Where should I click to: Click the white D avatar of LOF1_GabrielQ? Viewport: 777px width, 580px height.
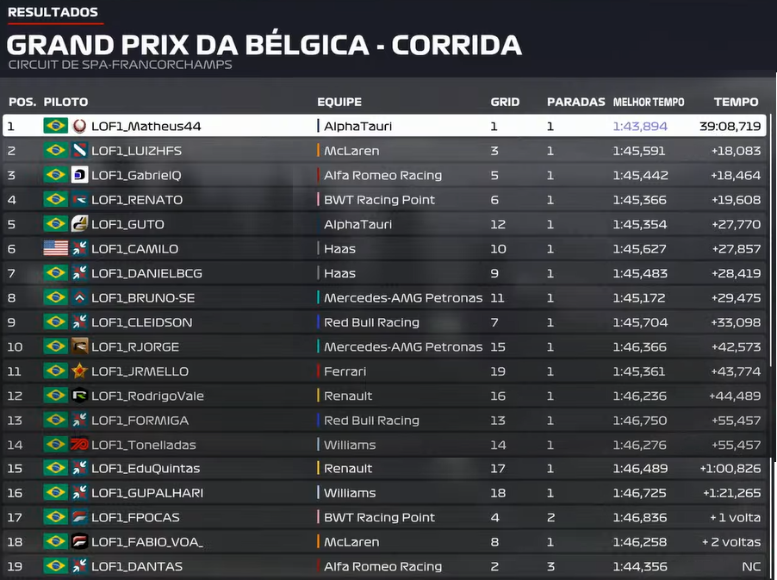tap(79, 174)
